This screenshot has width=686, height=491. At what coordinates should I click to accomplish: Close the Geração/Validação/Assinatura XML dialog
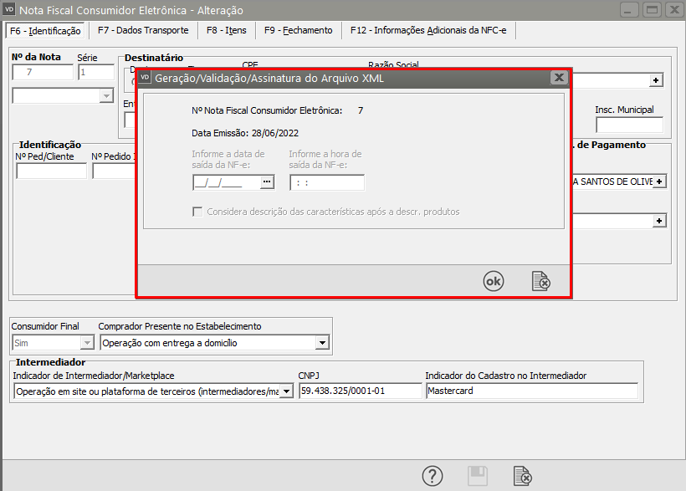point(559,78)
